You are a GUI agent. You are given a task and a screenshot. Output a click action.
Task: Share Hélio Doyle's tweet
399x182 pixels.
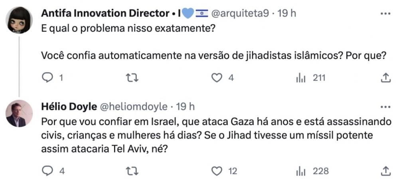pyautogui.click(x=385, y=171)
